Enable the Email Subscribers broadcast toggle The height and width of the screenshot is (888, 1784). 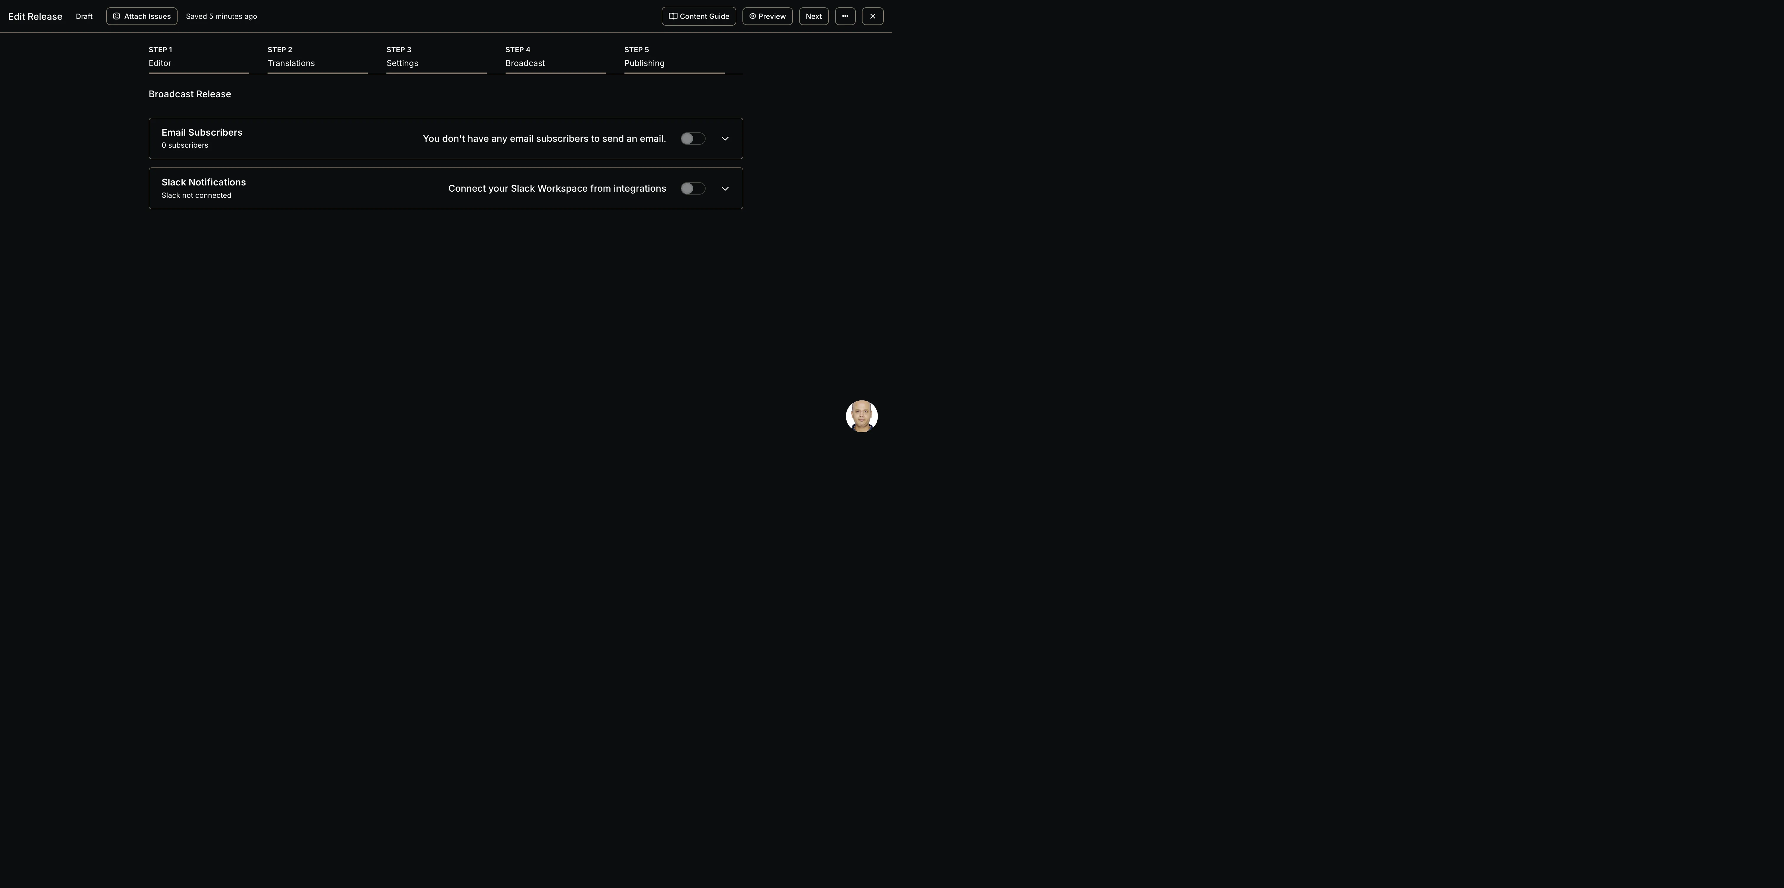tap(693, 139)
